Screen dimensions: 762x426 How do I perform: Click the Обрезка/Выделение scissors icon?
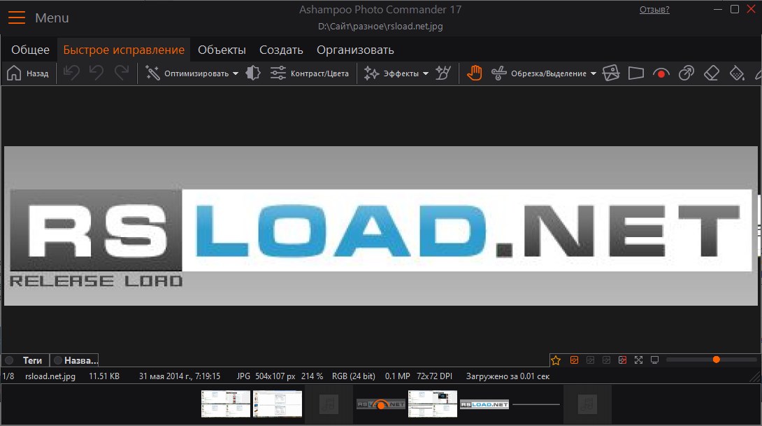498,73
